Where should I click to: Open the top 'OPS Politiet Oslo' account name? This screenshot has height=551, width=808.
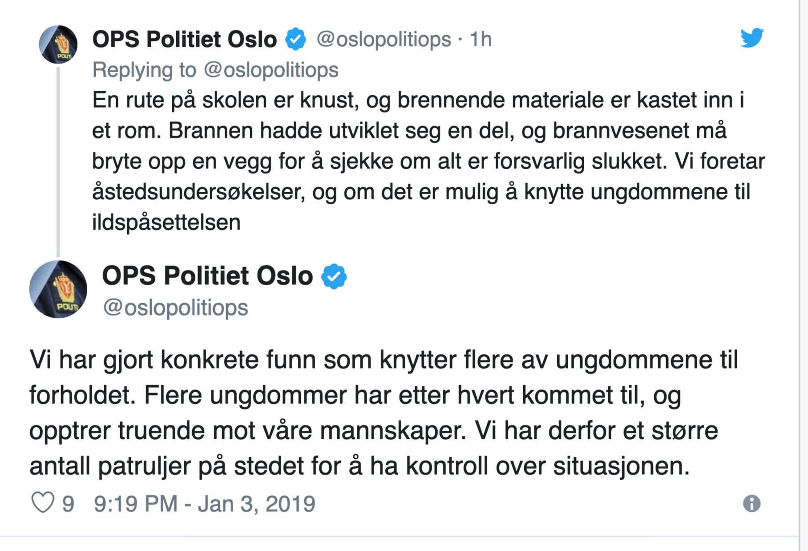(x=184, y=39)
